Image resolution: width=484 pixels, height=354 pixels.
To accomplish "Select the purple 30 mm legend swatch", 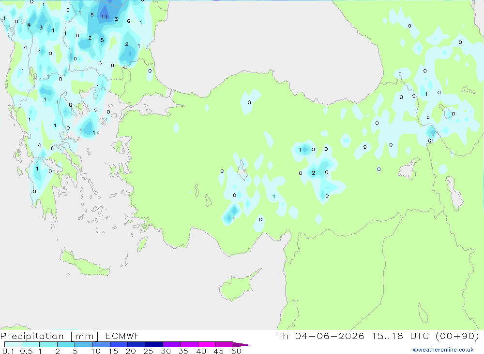I will [171, 344].
